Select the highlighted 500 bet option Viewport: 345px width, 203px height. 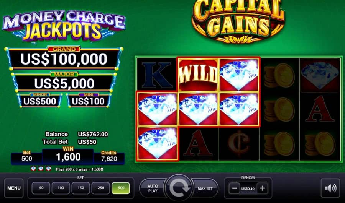pyautogui.click(x=121, y=188)
